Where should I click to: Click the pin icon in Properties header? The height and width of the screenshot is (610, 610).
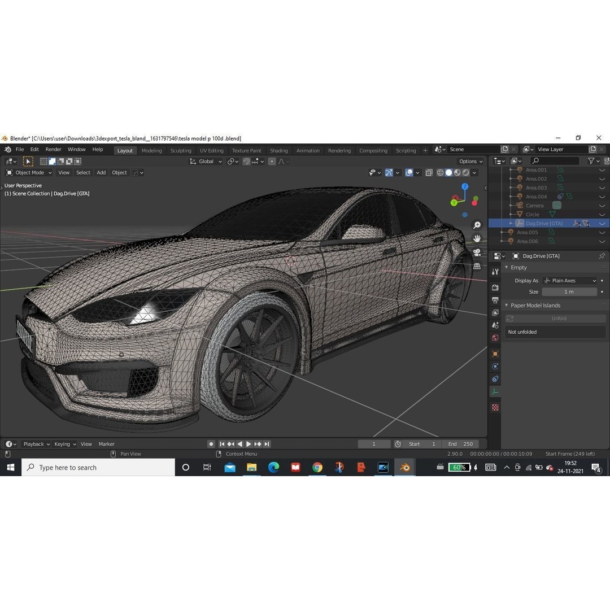(602, 256)
